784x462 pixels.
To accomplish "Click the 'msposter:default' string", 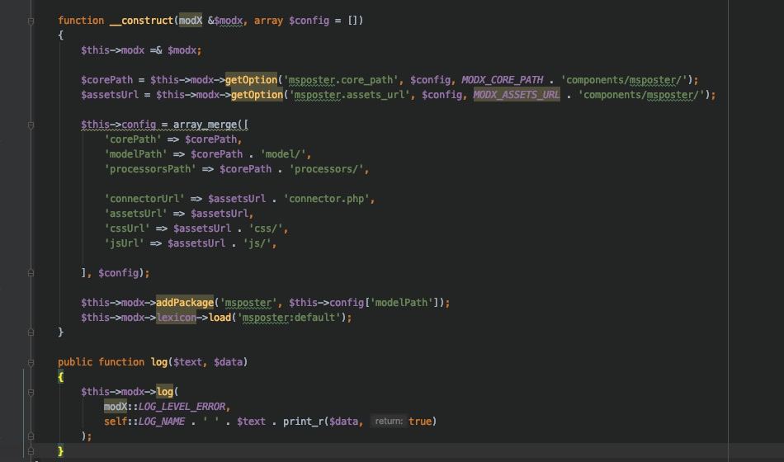I will point(289,318).
